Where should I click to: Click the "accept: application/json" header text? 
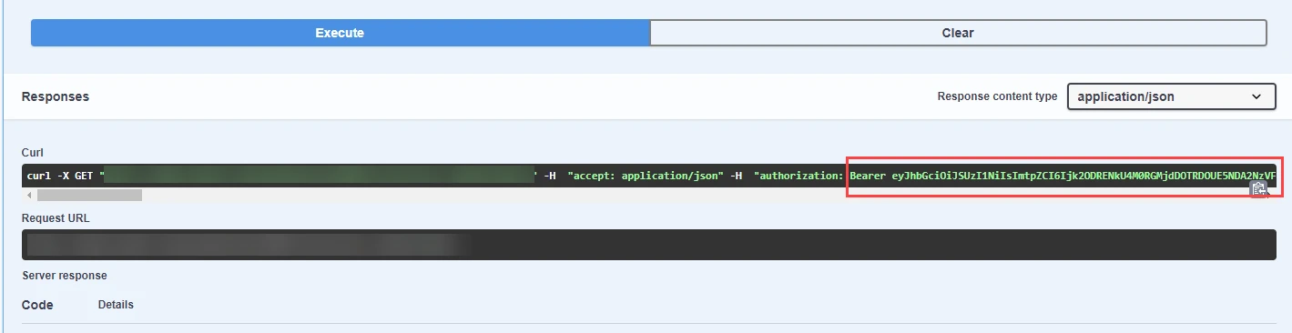click(x=646, y=176)
